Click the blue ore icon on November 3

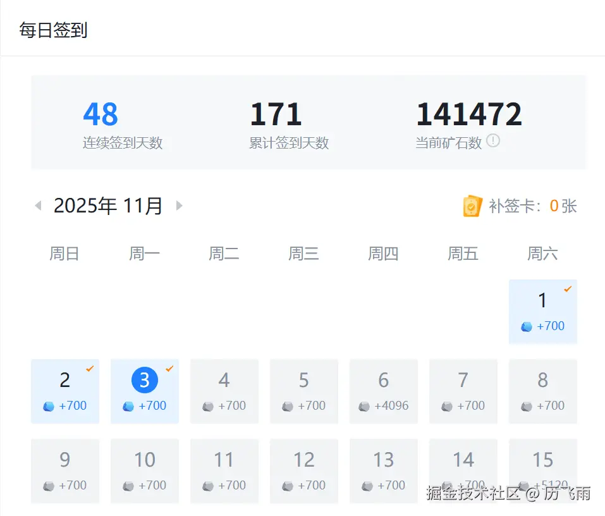[x=128, y=406]
